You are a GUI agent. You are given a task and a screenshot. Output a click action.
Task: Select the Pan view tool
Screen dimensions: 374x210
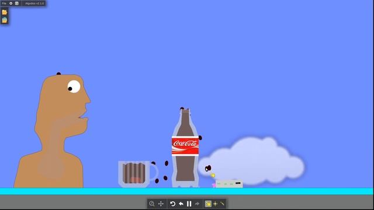(161, 204)
